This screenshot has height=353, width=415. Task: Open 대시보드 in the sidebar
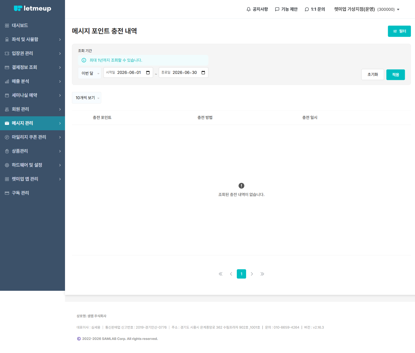coord(33,25)
